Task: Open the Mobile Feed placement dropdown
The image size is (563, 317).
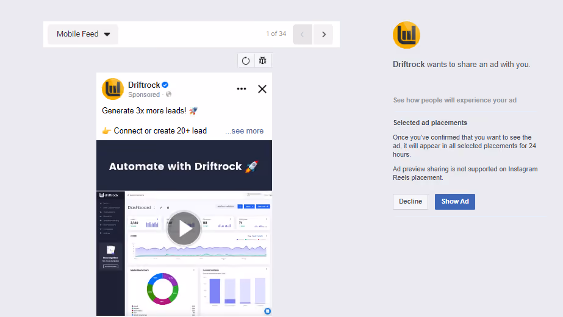Action: pos(83,34)
